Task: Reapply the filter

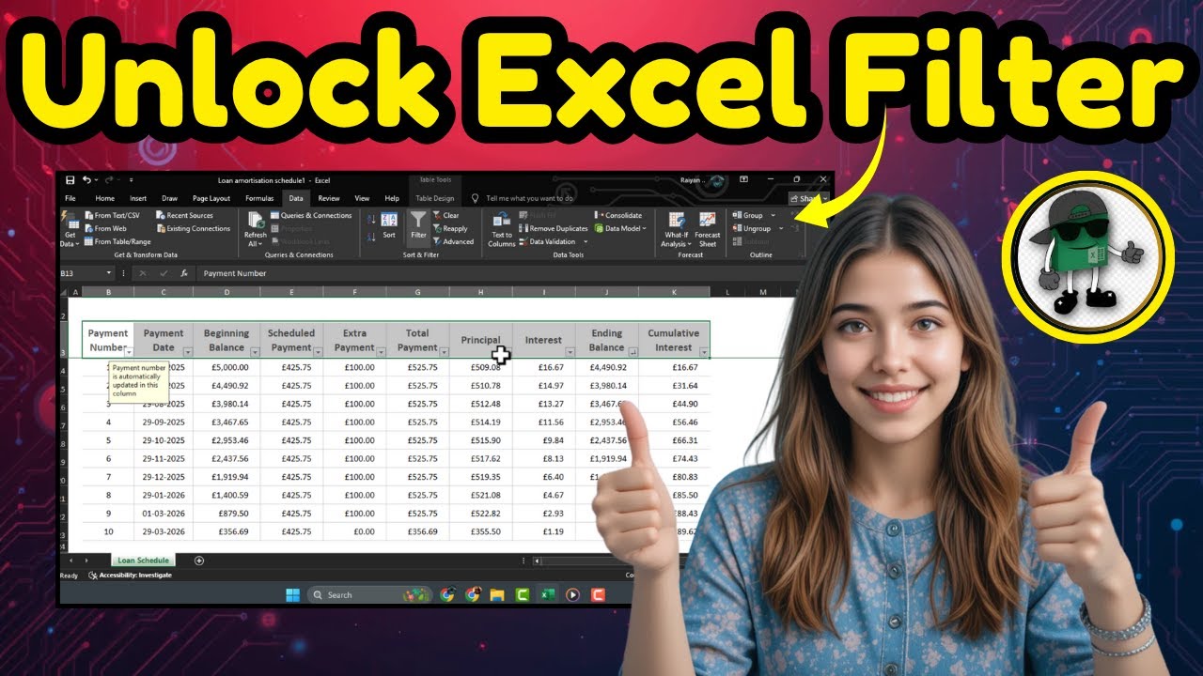Action: click(x=450, y=229)
